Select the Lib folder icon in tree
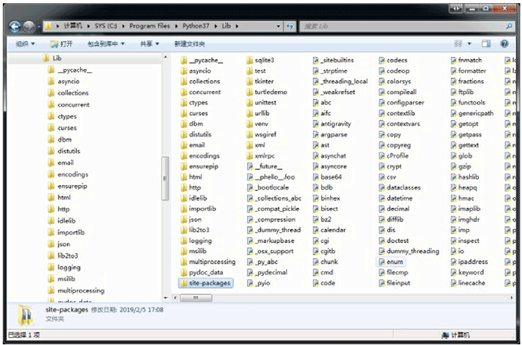This screenshot has width=522, height=345. pyautogui.click(x=46, y=58)
